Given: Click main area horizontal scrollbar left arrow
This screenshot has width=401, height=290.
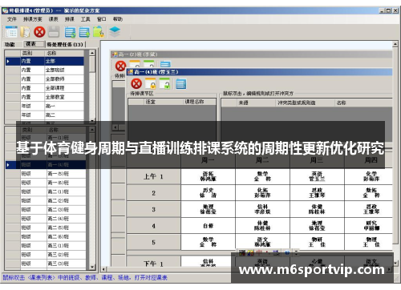Looking at the screenshot, I should pyautogui.click(x=103, y=269).
